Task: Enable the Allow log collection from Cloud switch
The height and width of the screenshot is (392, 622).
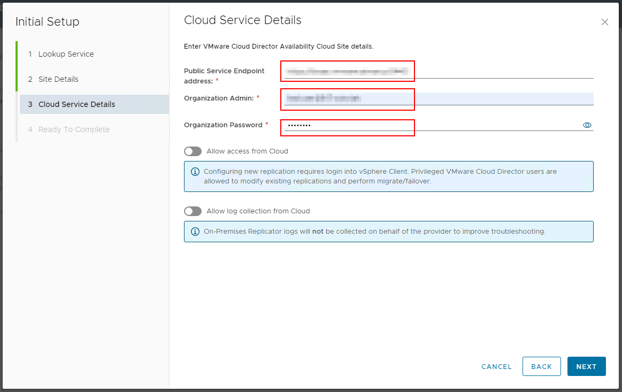Action: [193, 211]
